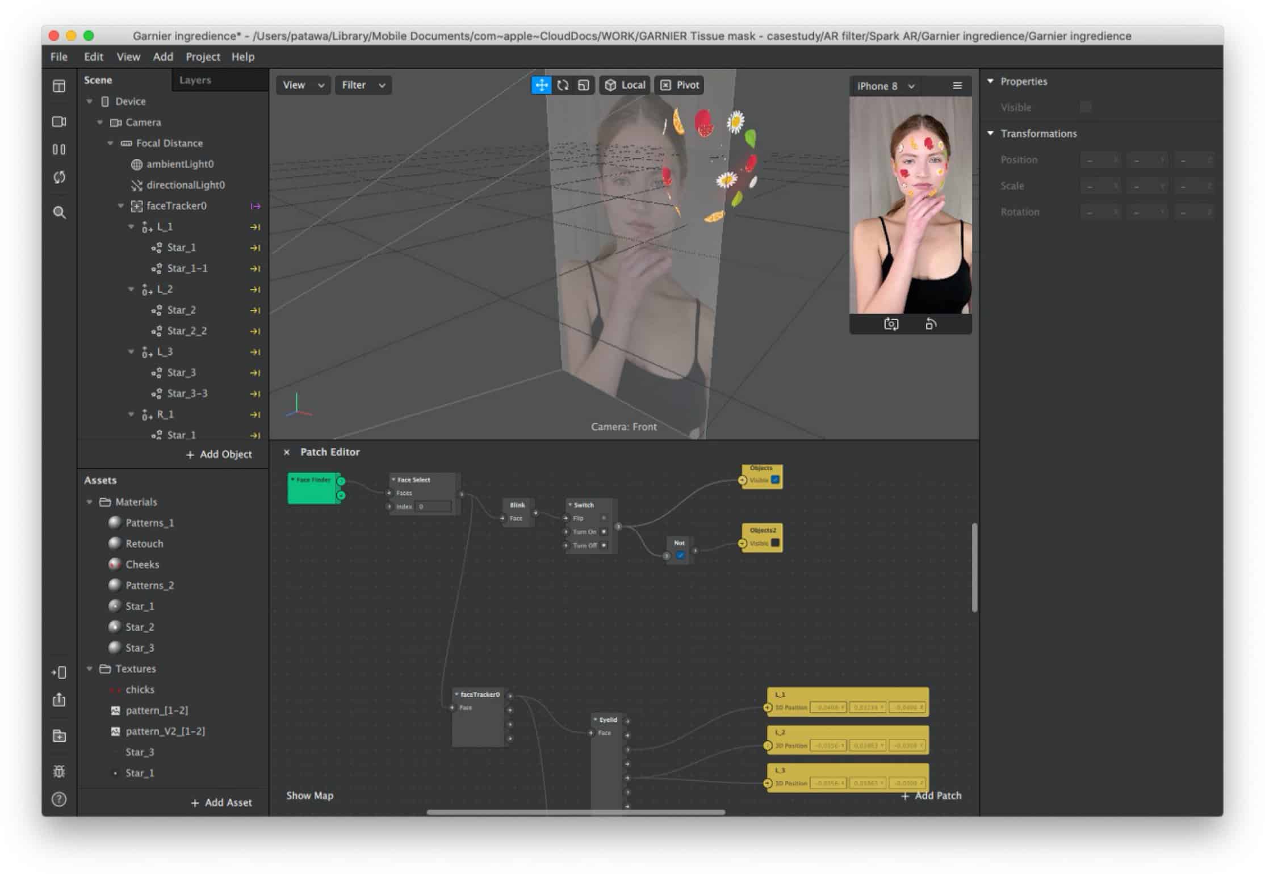1265x874 pixels.
Task: Select the scale manipulator tool
Action: point(583,85)
